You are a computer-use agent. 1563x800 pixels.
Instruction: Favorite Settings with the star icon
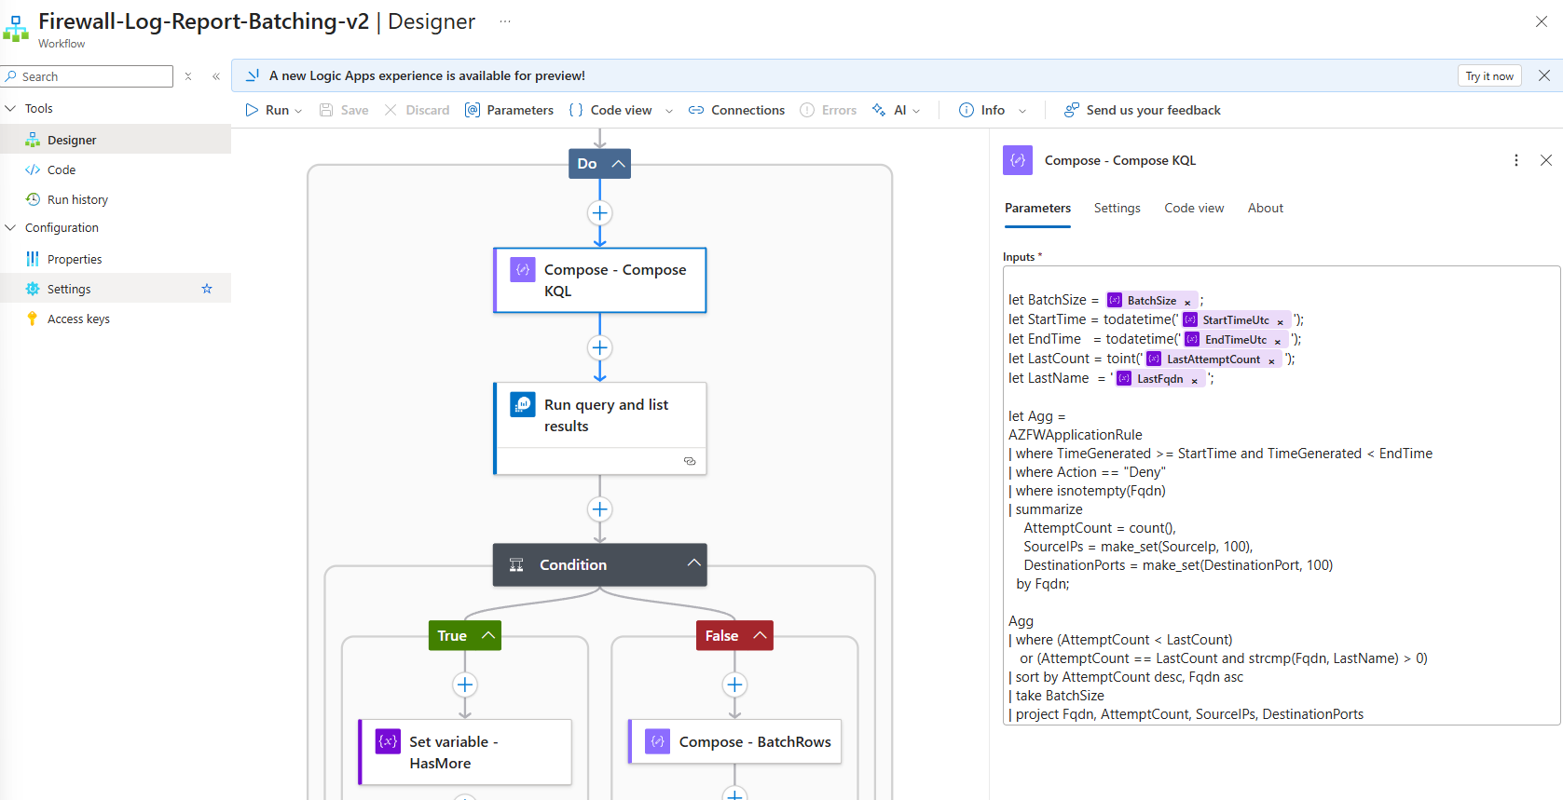pos(207,289)
